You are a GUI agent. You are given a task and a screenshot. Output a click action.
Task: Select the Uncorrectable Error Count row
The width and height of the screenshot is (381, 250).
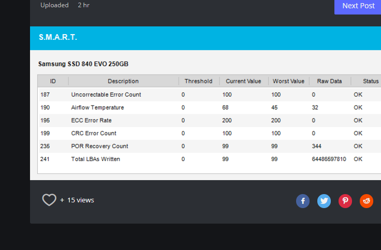pyautogui.click(x=210, y=95)
